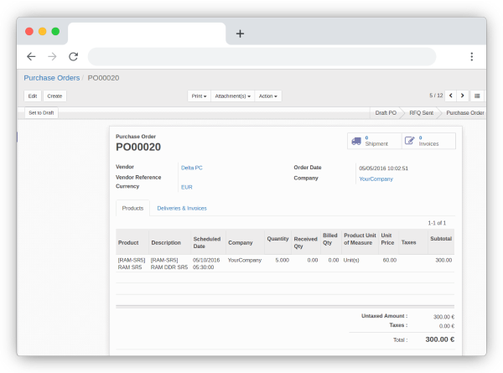Click the RAM DDR SR5 description cell

[x=169, y=264]
